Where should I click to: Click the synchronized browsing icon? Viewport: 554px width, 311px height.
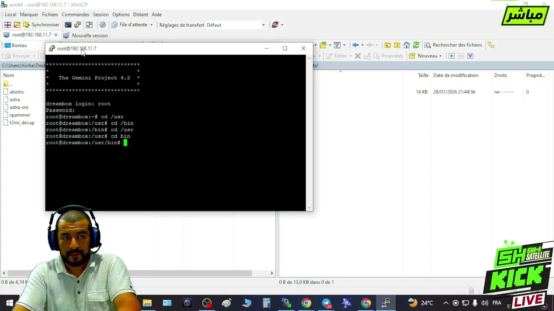[x=89, y=25]
